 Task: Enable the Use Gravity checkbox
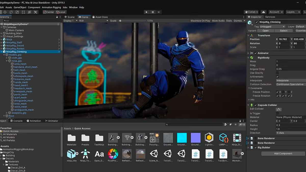(277, 73)
